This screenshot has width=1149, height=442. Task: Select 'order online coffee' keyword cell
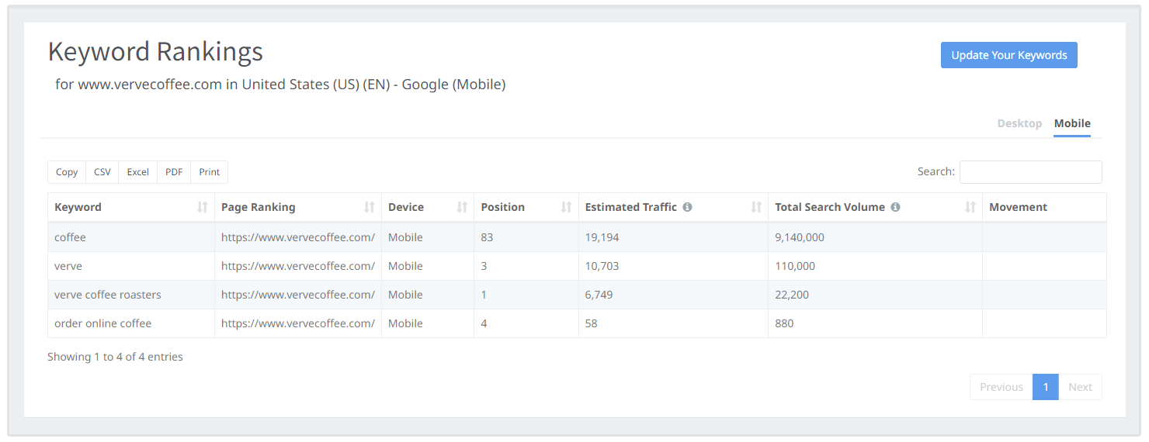(x=131, y=323)
